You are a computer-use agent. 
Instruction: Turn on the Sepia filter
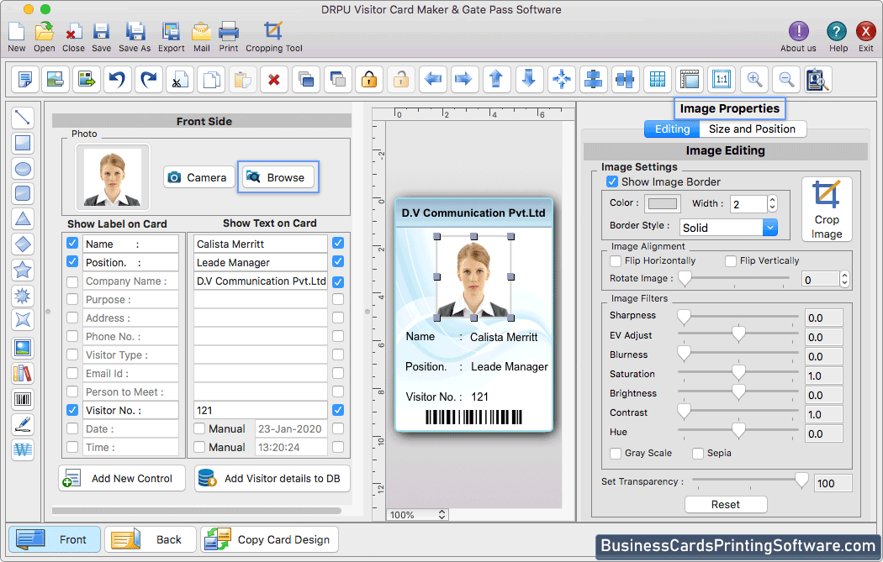pyautogui.click(x=698, y=454)
